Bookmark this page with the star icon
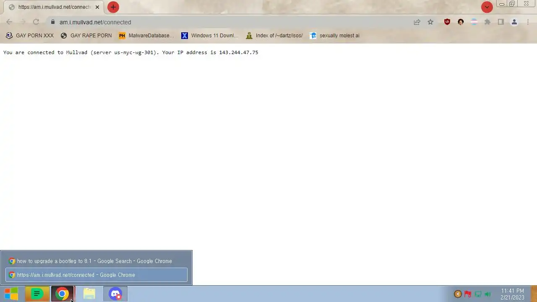This screenshot has width=537, height=302. [x=430, y=22]
